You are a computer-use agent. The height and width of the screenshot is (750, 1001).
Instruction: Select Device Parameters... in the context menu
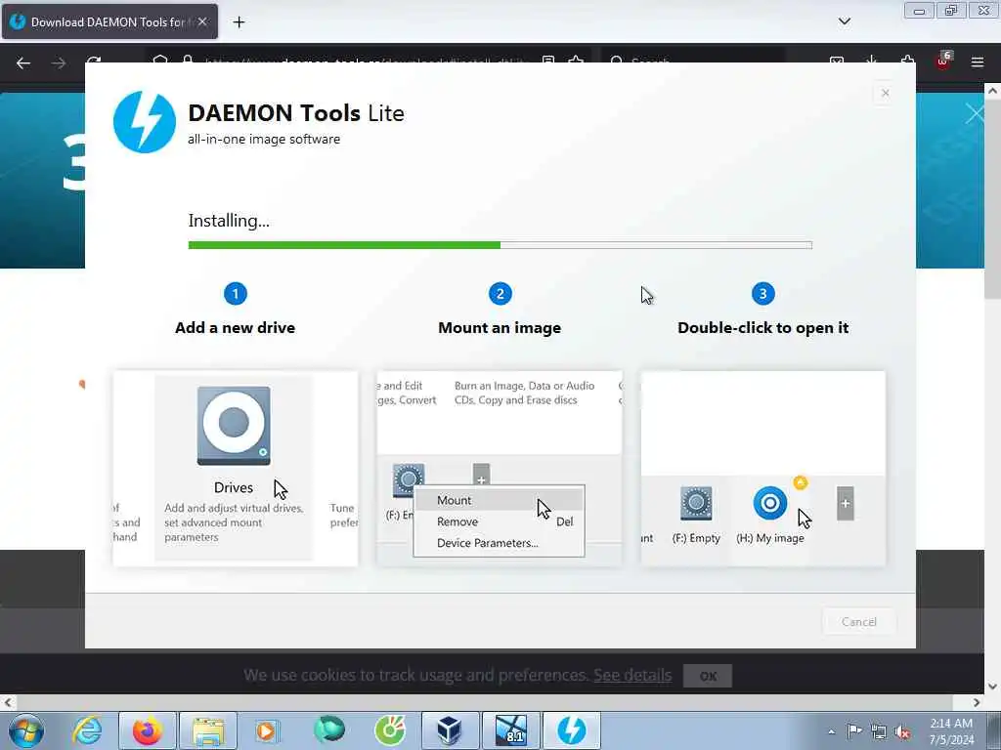[499, 543]
